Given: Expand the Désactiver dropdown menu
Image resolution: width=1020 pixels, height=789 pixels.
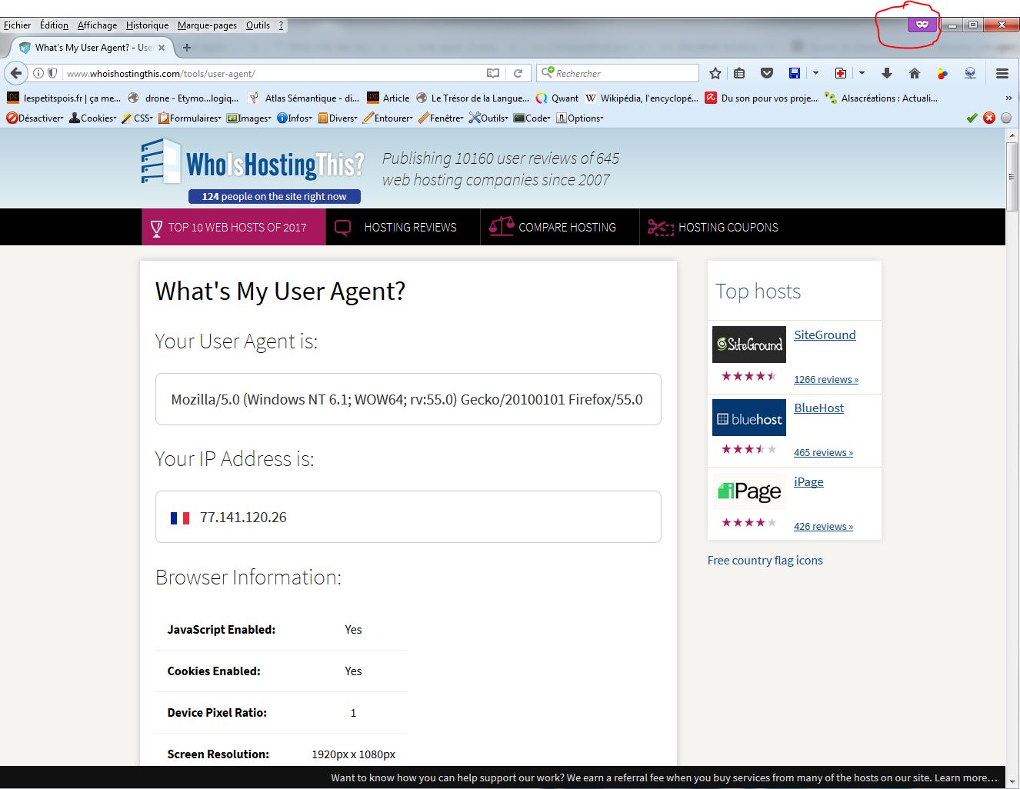Looking at the screenshot, I should point(35,118).
